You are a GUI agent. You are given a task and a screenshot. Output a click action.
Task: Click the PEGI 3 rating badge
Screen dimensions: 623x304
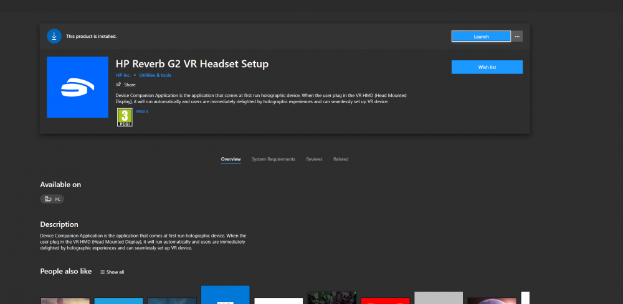tap(125, 117)
